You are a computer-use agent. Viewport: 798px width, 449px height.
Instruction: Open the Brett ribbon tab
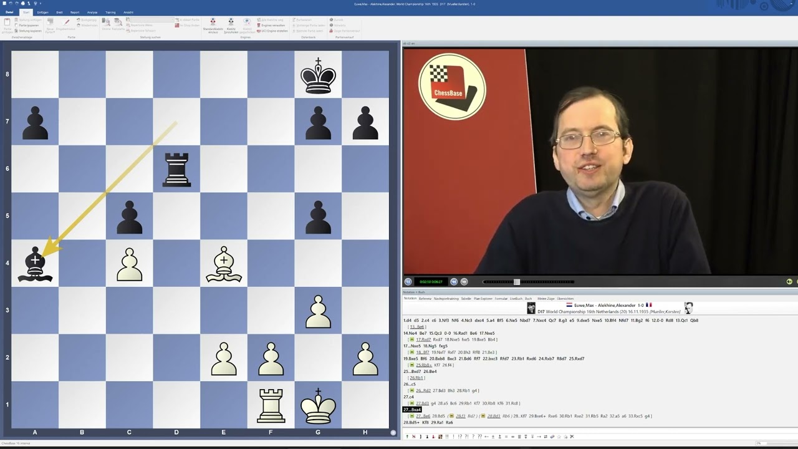[x=59, y=12]
